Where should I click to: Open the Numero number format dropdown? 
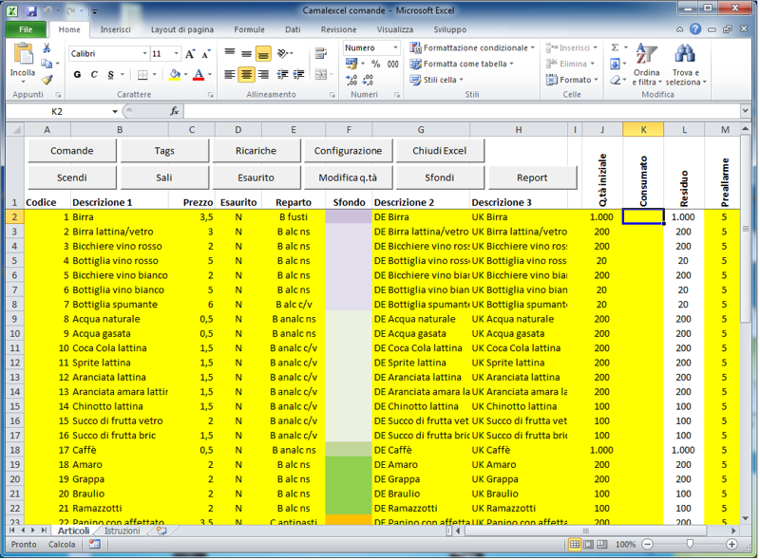(x=397, y=47)
